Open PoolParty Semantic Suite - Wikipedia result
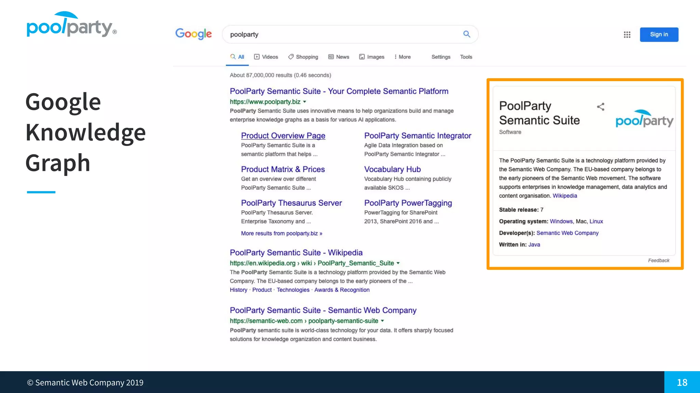The height and width of the screenshot is (393, 700). click(296, 252)
